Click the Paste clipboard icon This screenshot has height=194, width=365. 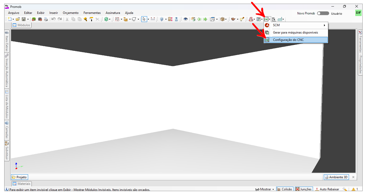(x=79, y=19)
